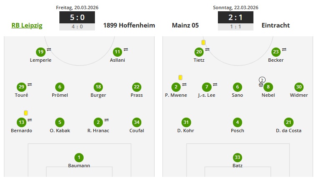Click the Mainz 05 team name
Viewport: 317px width, 181px height.
[185, 25]
